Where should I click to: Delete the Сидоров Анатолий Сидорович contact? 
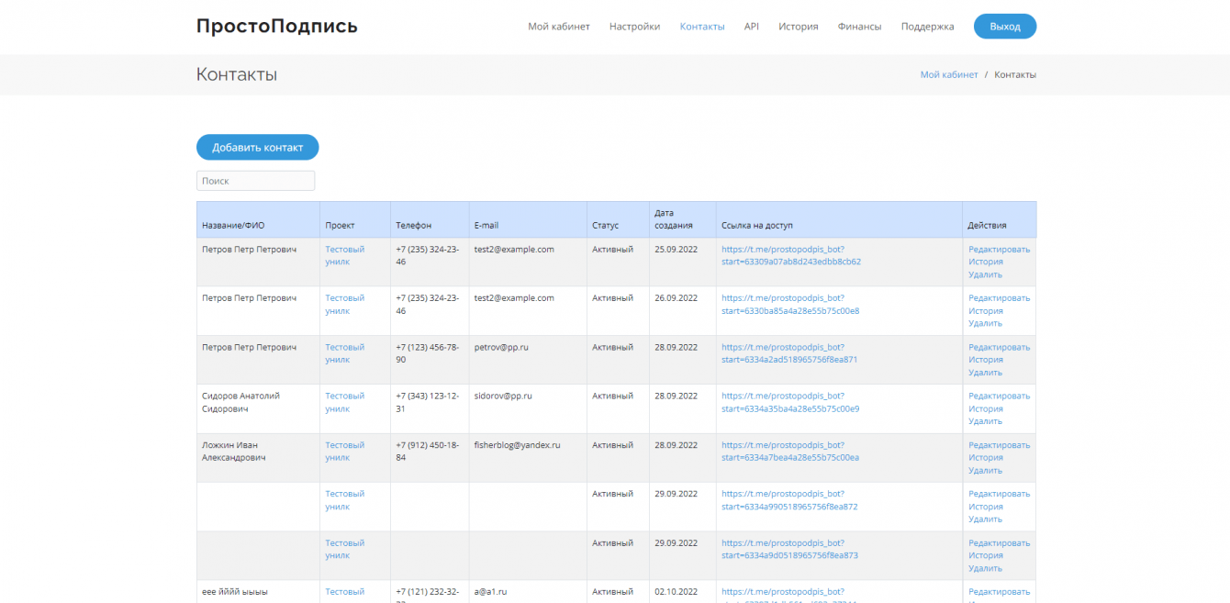[985, 421]
